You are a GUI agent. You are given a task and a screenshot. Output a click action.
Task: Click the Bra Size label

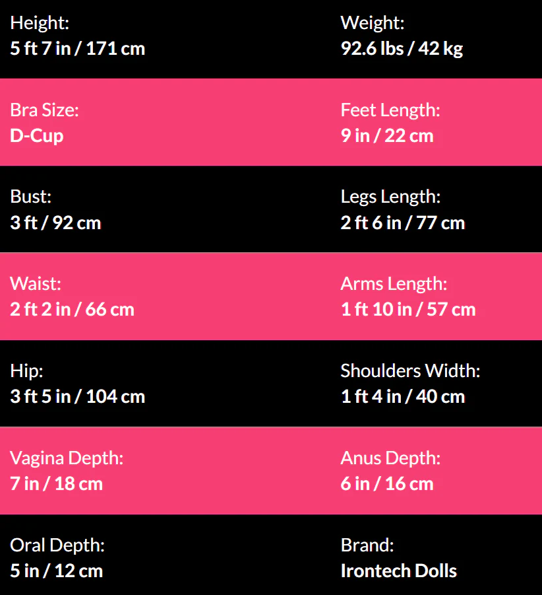pyautogui.click(x=44, y=110)
